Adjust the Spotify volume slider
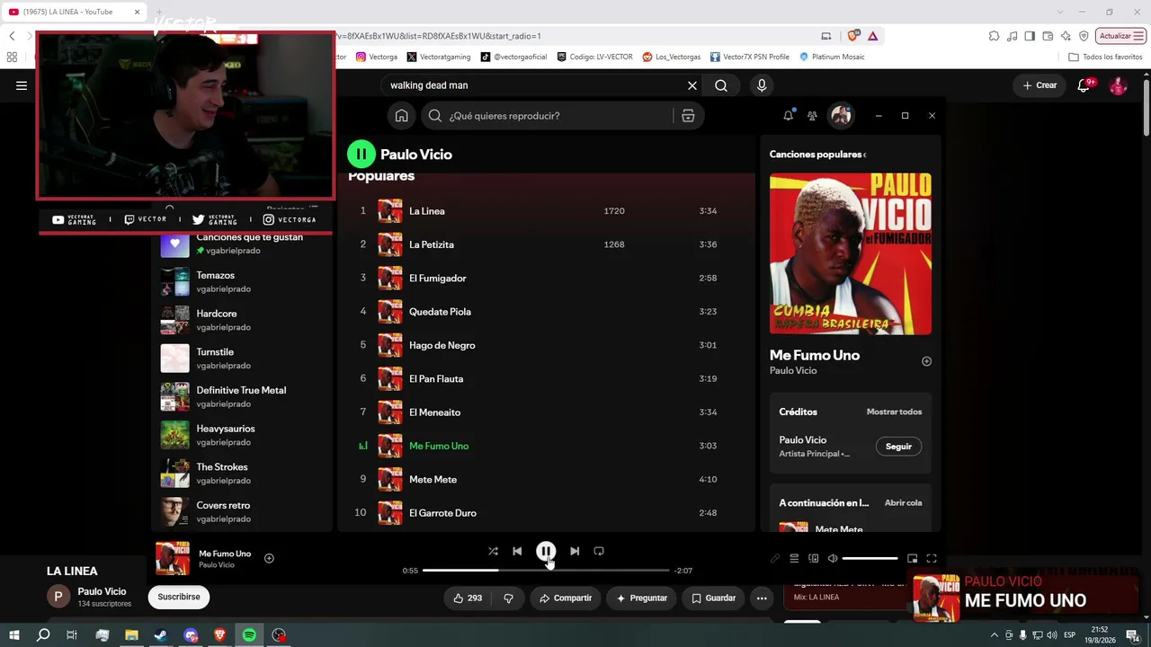The image size is (1151, 647). point(870,558)
